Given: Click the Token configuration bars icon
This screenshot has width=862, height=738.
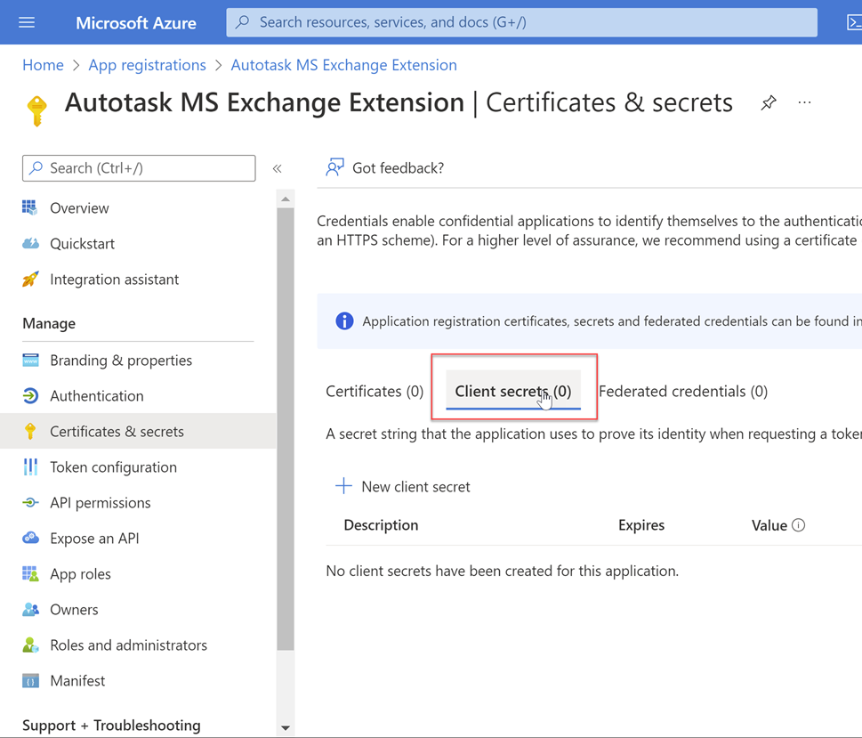Looking at the screenshot, I should tap(30, 466).
